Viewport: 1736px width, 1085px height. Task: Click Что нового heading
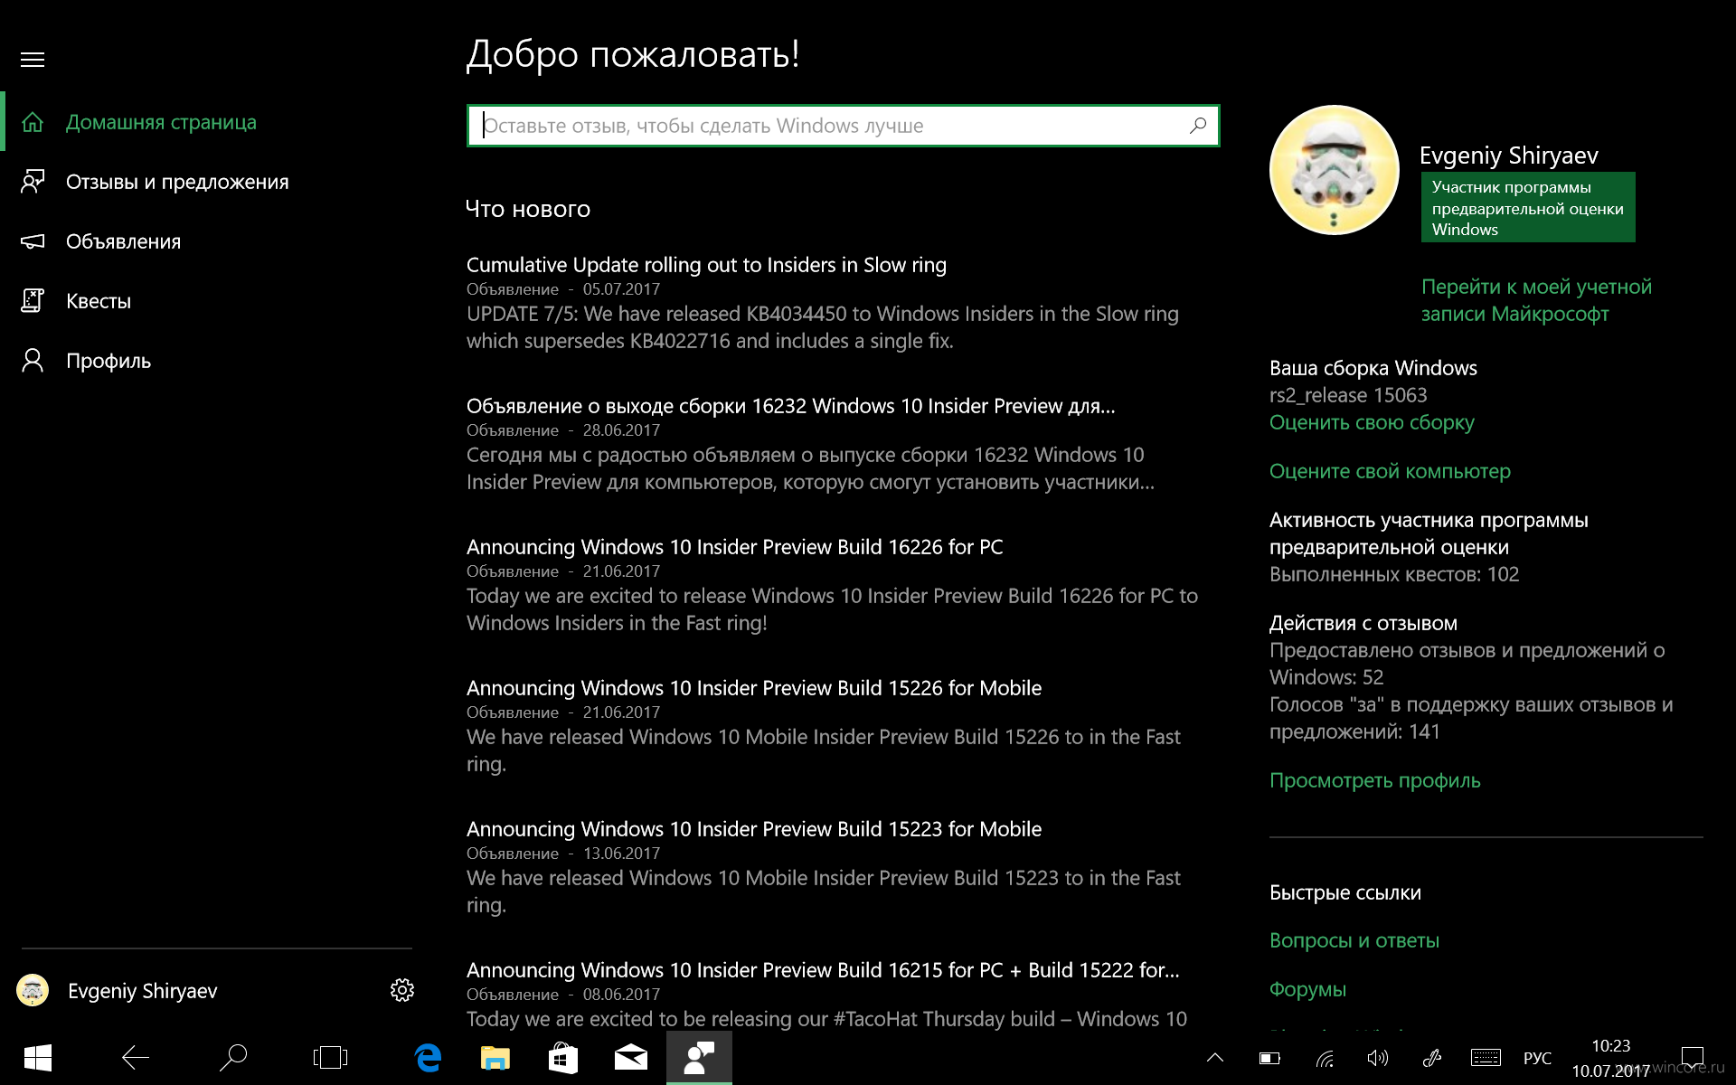pos(528,209)
